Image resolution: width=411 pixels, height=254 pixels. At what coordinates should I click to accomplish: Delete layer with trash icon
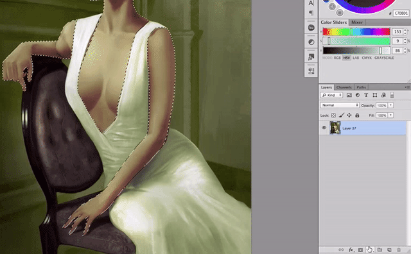[x=399, y=250]
